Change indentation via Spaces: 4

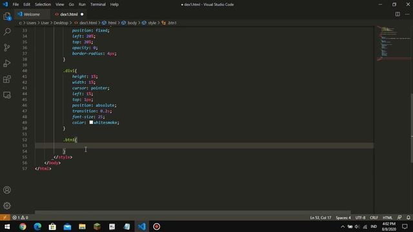pos(343,218)
